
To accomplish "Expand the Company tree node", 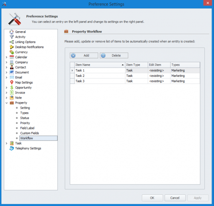I will [x=6, y=62].
